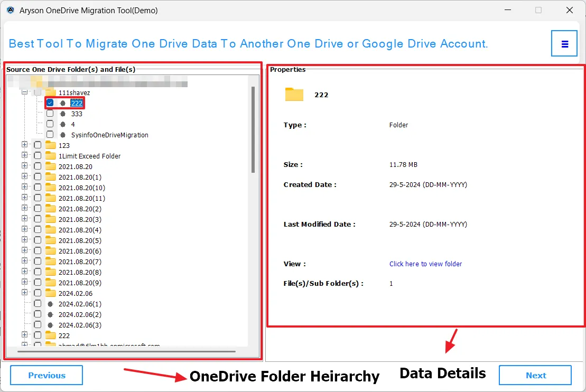Check the 333 item checkbox
586x392 pixels.
point(50,114)
